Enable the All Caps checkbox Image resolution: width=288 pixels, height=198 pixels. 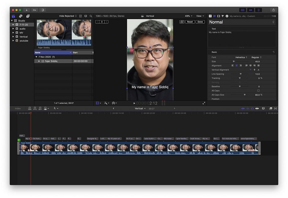tap(258, 91)
